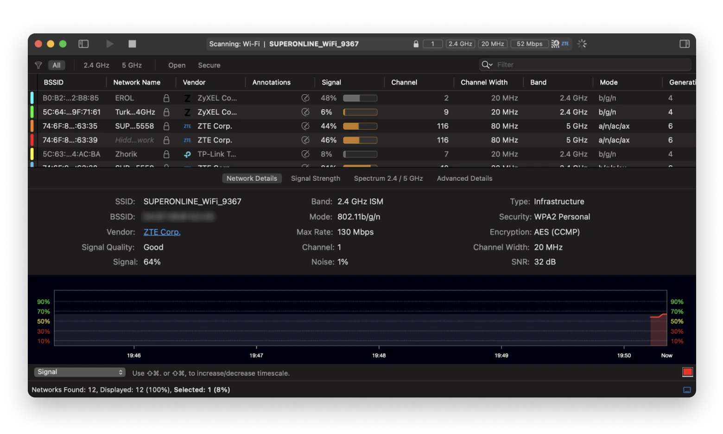Click the cyan color swatch for EROL
This screenshot has height=434, width=723.
pos(32,98)
